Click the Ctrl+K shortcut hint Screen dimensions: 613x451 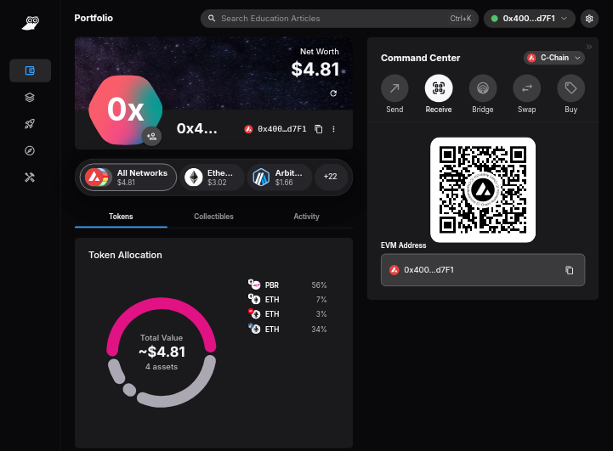point(461,19)
